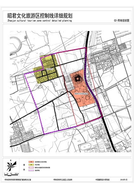The height and width of the screenshot is (189, 134).
Task: Click the red outline legend box
Action: click(31, 168)
